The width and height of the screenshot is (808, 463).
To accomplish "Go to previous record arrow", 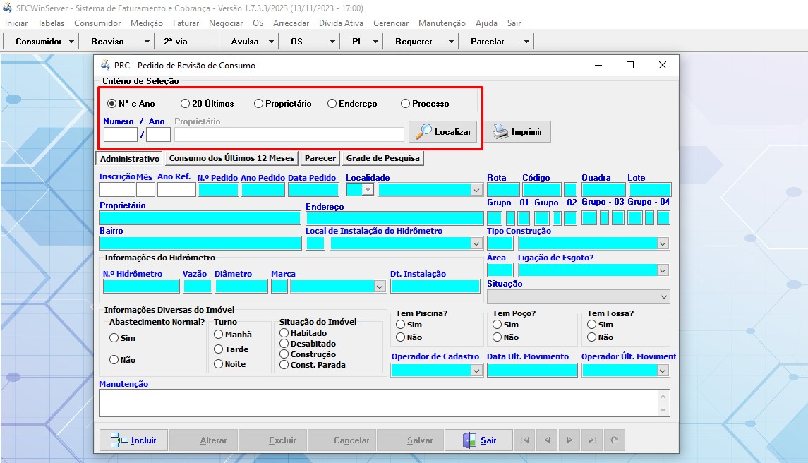I will coord(547,440).
